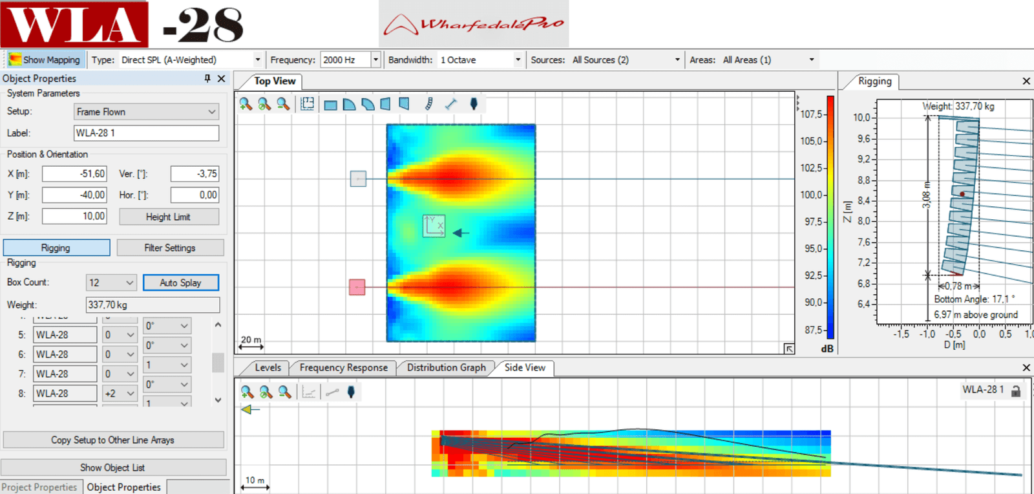Click the X position field -51,60

click(x=74, y=174)
